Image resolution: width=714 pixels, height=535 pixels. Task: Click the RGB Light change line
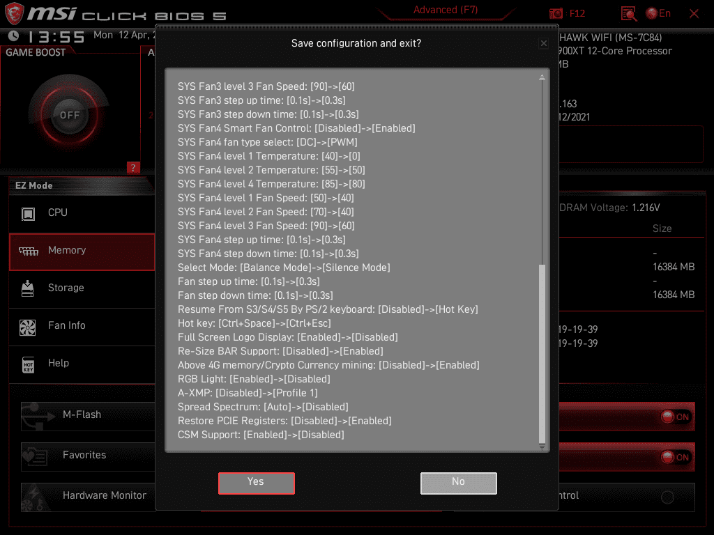coord(254,379)
